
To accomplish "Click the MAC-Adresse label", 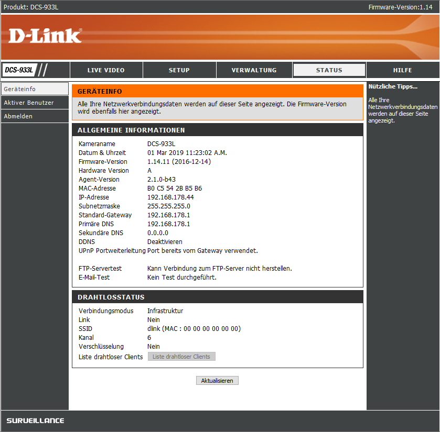I will click(x=97, y=189).
